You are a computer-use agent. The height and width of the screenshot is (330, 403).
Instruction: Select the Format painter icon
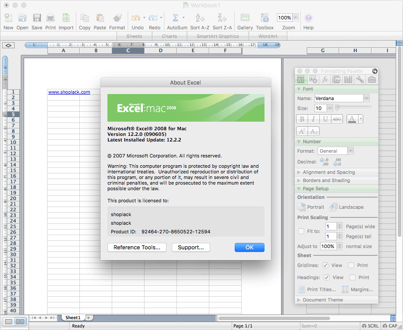click(x=117, y=18)
